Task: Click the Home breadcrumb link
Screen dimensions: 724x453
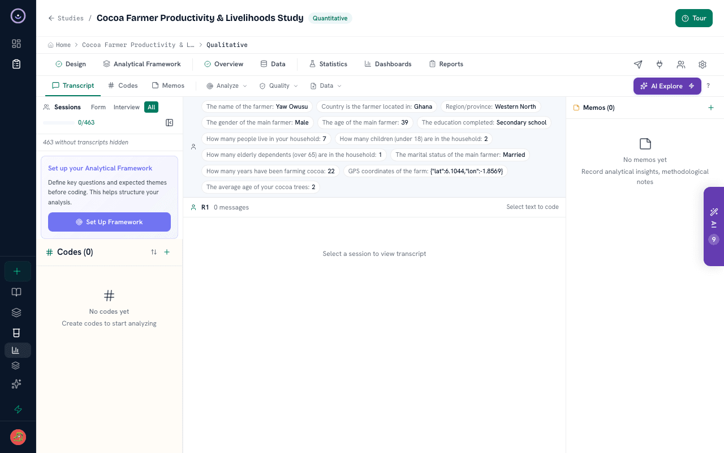Action: coord(59,45)
